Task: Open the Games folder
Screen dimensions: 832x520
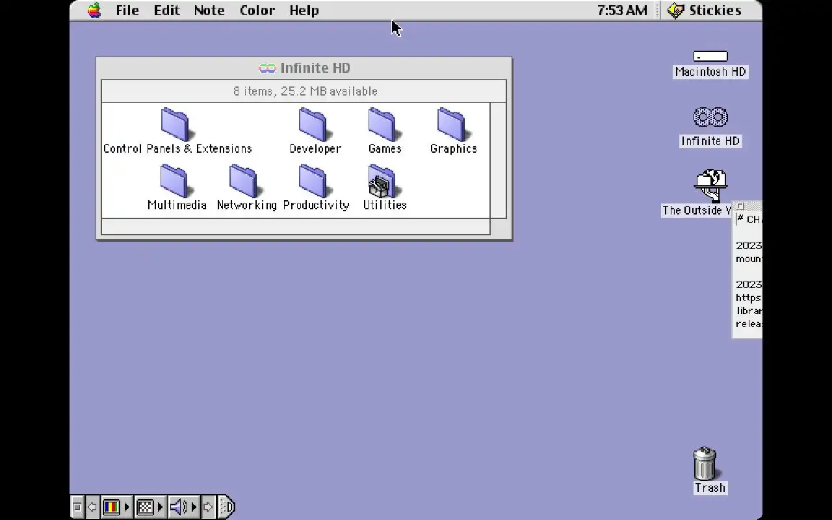Action: click(x=383, y=124)
